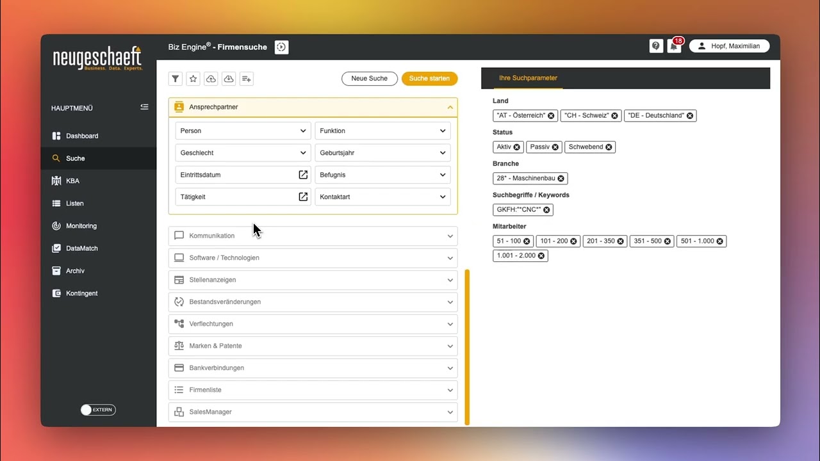Expand the Stellenanzeigen section

pyautogui.click(x=313, y=280)
